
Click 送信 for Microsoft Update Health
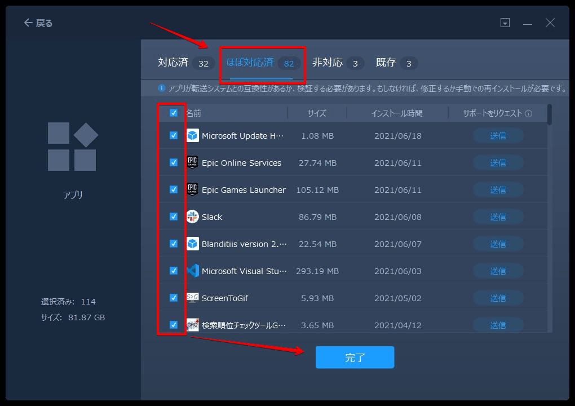point(498,136)
